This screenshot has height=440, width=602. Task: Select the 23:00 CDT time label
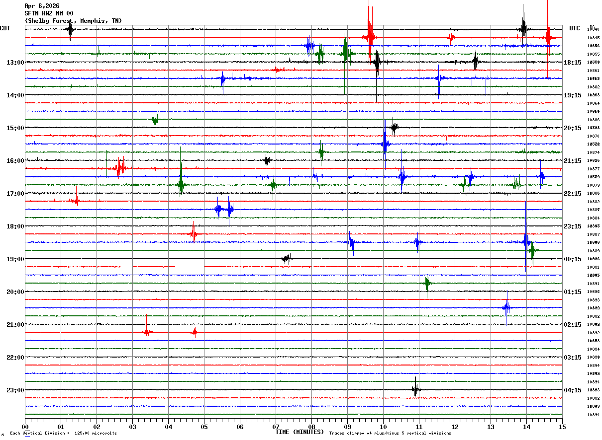point(15,390)
